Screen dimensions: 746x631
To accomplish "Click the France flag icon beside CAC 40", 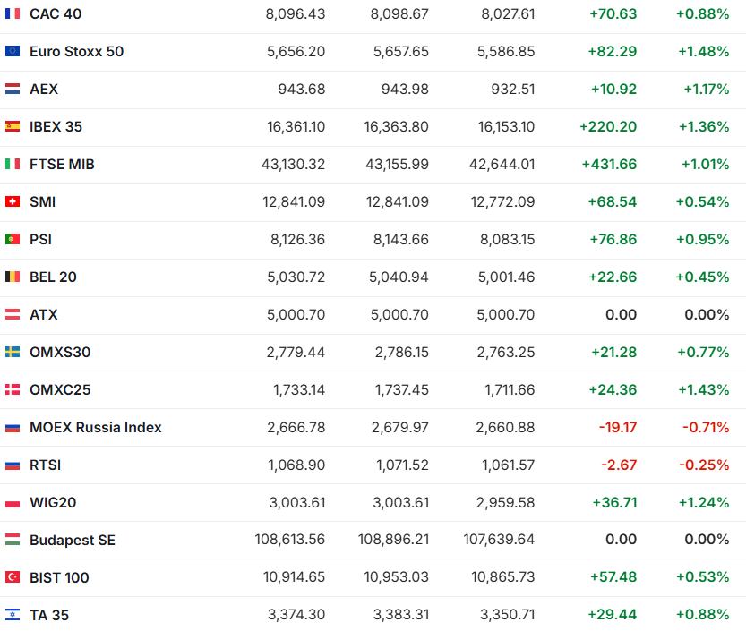I will 13,13.
